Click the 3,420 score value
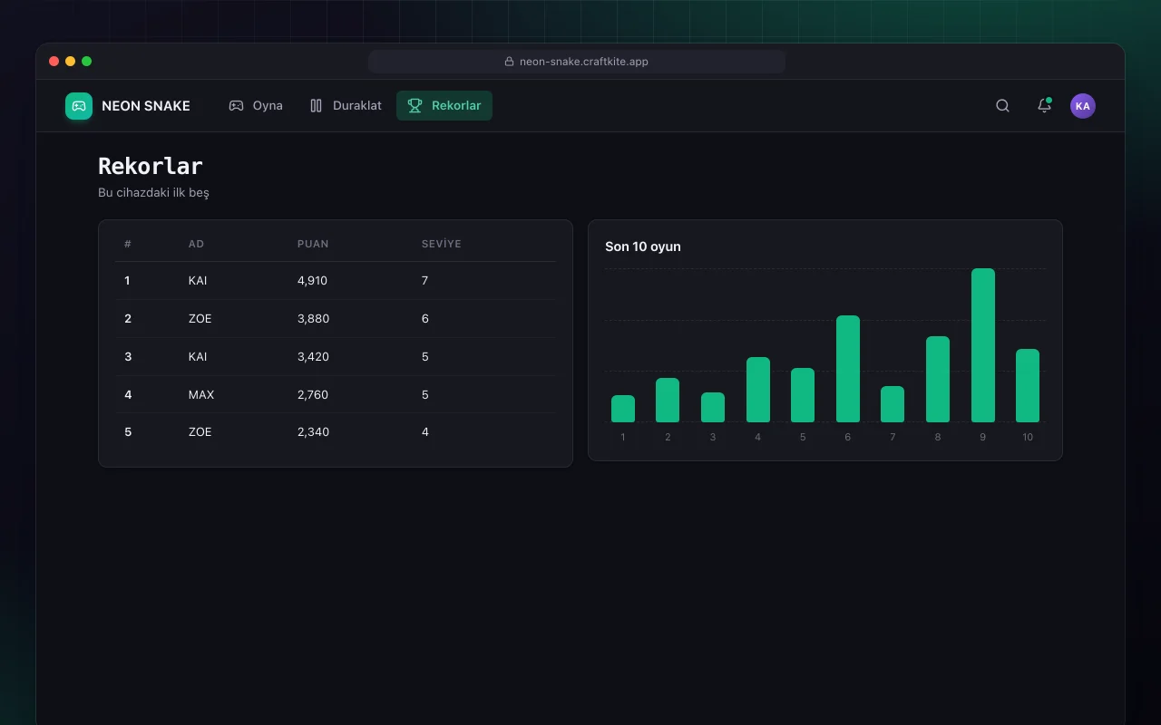 click(313, 357)
